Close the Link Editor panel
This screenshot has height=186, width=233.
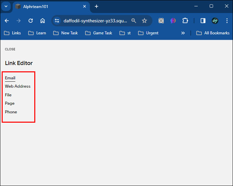(x=10, y=49)
